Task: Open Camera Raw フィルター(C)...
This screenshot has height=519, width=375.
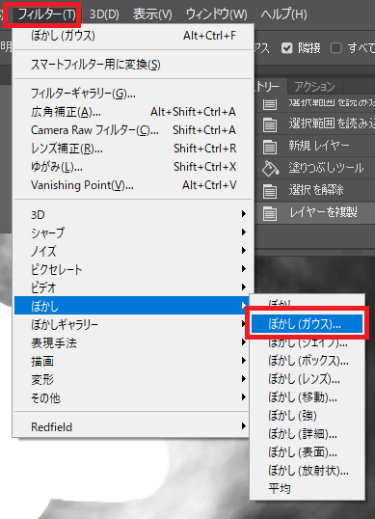Action: click(x=133, y=130)
